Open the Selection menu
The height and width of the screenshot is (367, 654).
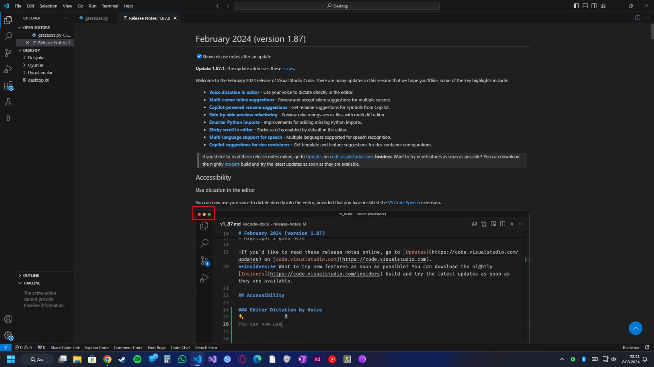tap(49, 6)
